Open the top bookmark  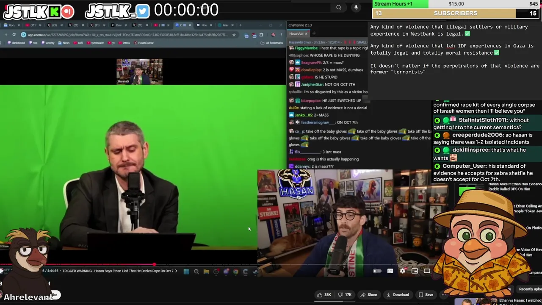(33, 43)
